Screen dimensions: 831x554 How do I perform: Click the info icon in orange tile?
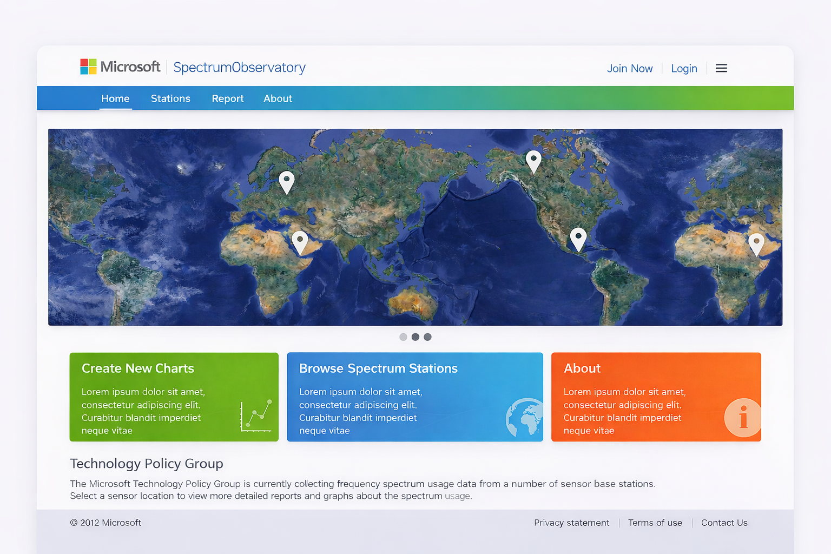coord(743,417)
